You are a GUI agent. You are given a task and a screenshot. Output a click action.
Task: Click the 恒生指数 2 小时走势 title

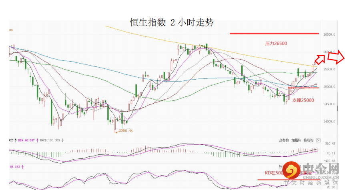(x=172, y=22)
